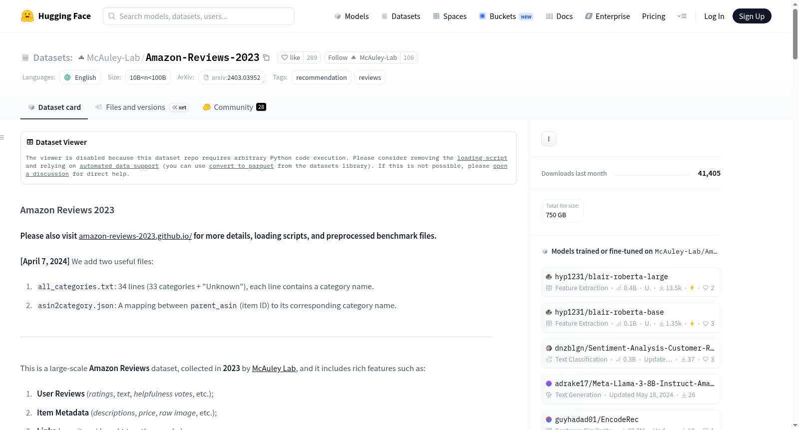Open the Community tab
The image size is (799, 430).
pos(234,107)
